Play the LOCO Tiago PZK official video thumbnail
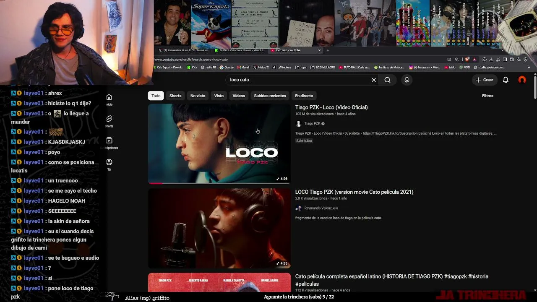This screenshot has width=537, height=302. [x=219, y=144]
